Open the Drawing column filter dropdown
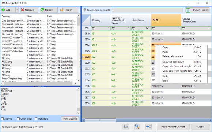This screenshot has height=132, width=212. coord(109,28)
